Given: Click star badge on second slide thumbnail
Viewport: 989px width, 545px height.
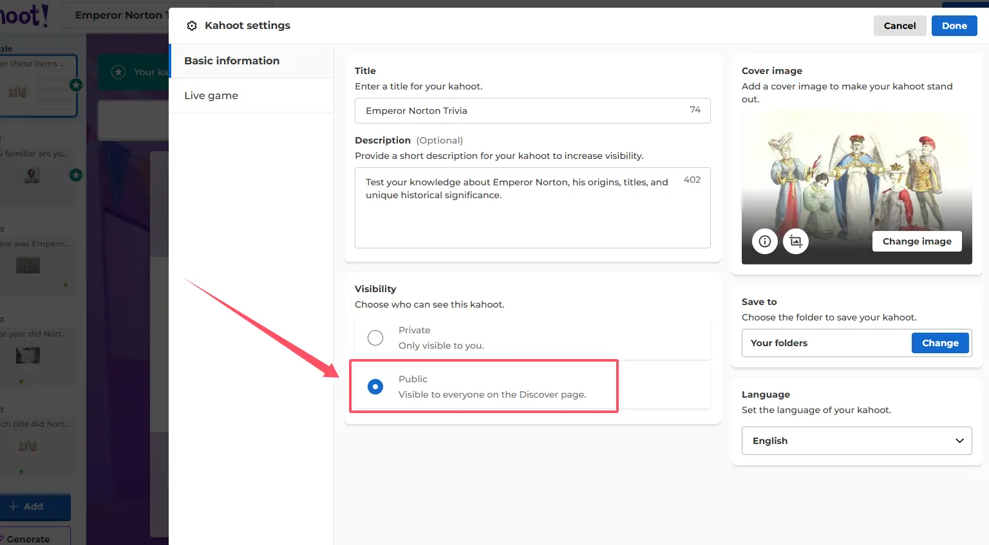Looking at the screenshot, I should (x=76, y=175).
